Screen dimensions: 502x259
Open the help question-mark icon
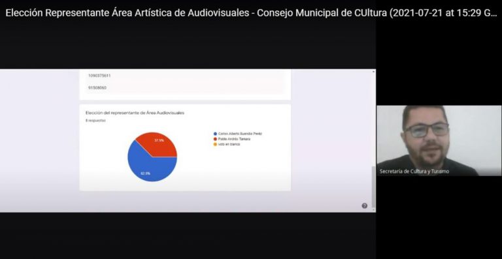coord(364,206)
